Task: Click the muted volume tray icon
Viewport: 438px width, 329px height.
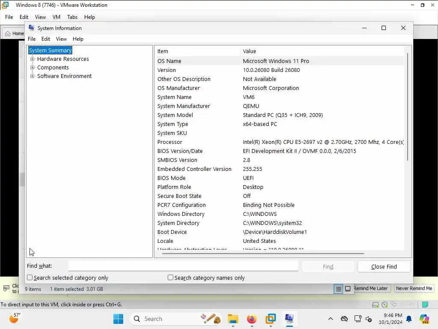Action: click(369, 319)
